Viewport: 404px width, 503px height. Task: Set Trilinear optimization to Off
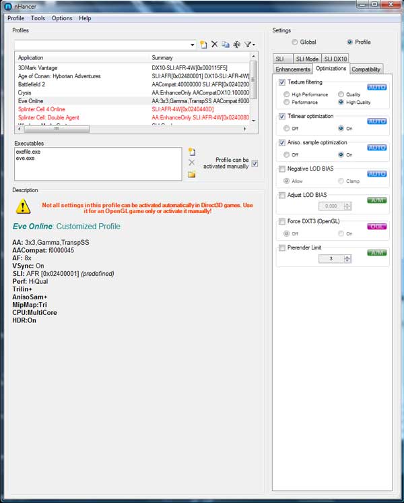pos(286,128)
